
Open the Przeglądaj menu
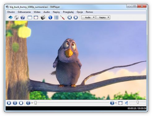click(x=68, y=12)
